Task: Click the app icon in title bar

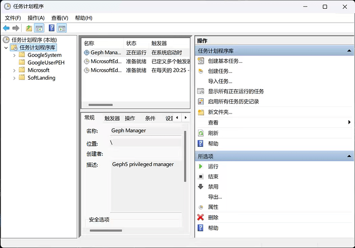Action: click(7, 6)
